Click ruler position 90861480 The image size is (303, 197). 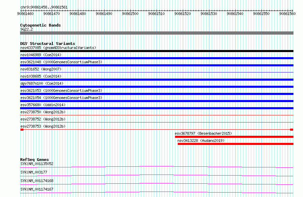point(78,14)
